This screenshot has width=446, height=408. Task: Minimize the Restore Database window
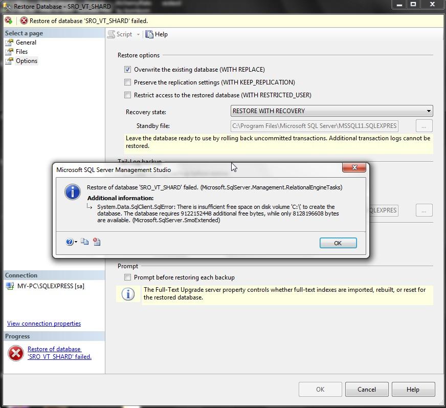pos(399,4)
